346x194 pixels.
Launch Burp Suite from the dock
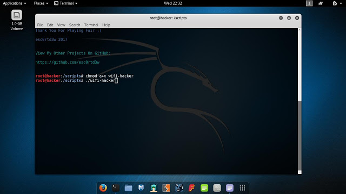pos(167,188)
